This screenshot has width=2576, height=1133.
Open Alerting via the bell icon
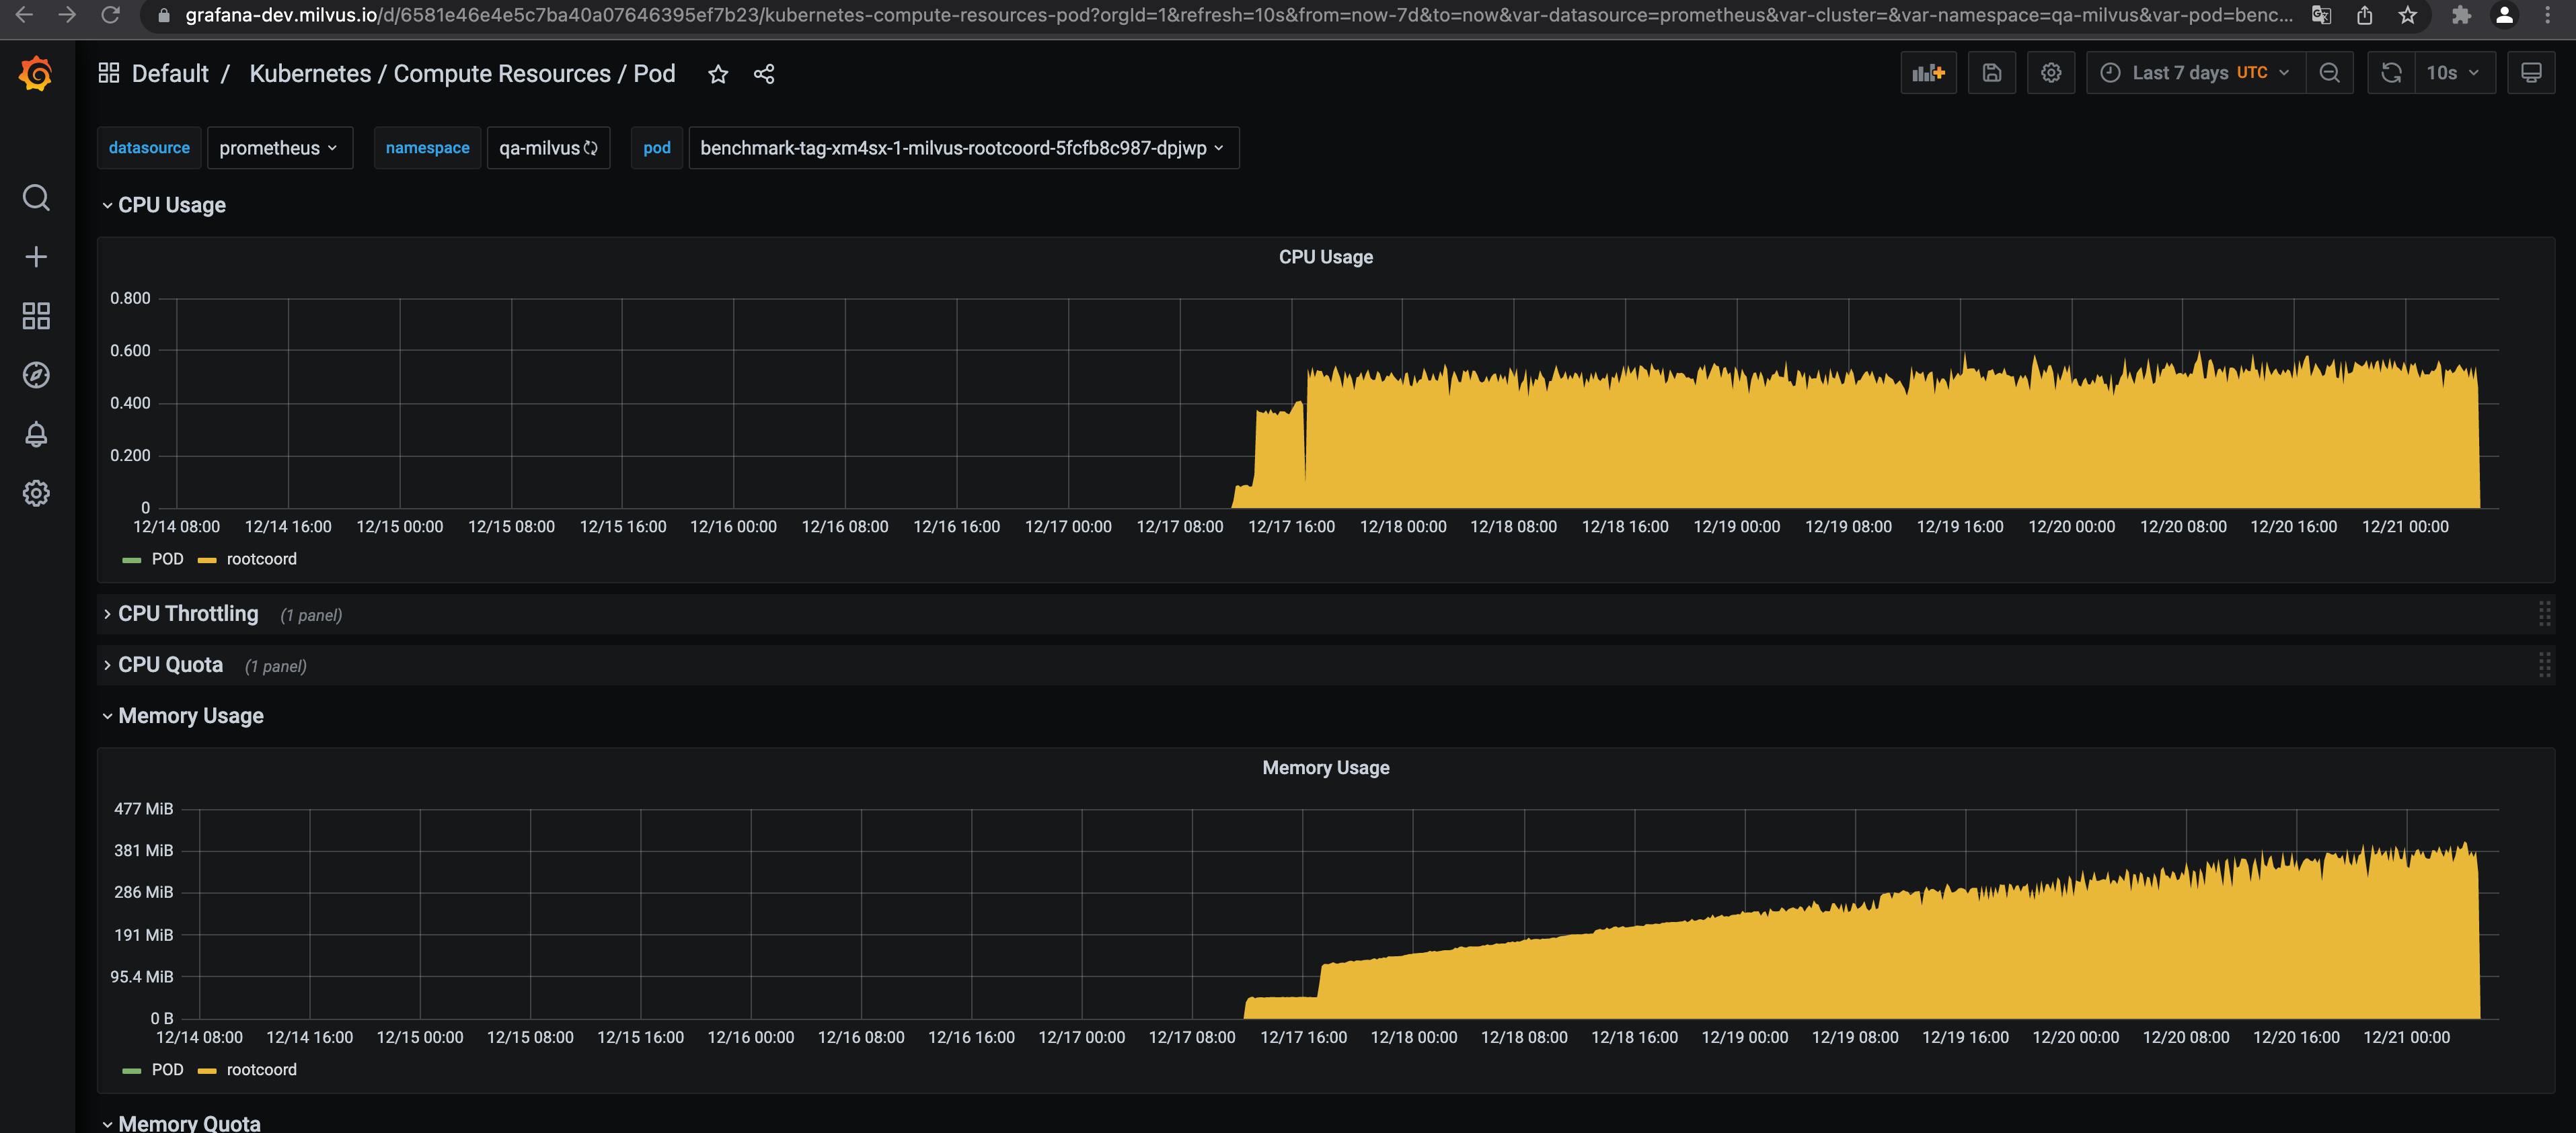(36, 433)
